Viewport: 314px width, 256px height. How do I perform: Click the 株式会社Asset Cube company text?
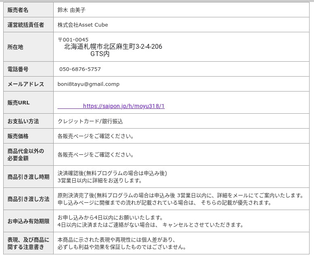[x=83, y=25]
